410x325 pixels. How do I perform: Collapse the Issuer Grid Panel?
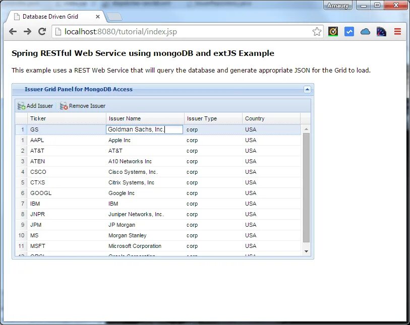[307, 89]
